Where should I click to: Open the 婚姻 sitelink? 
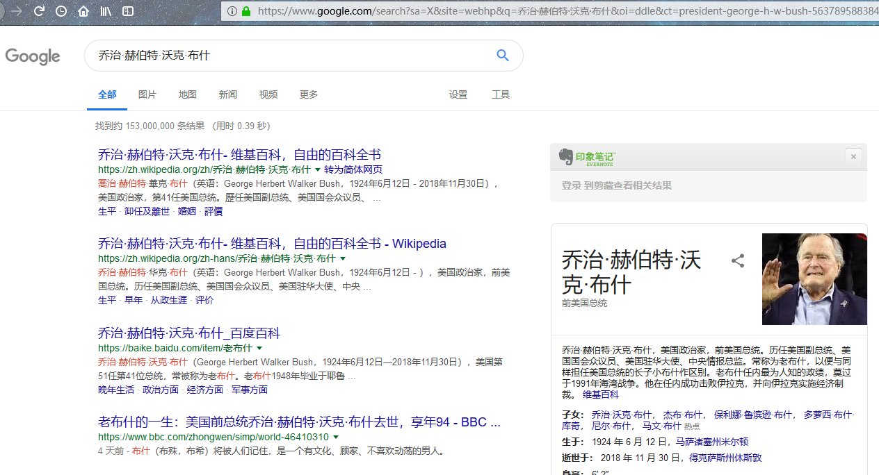tap(187, 211)
